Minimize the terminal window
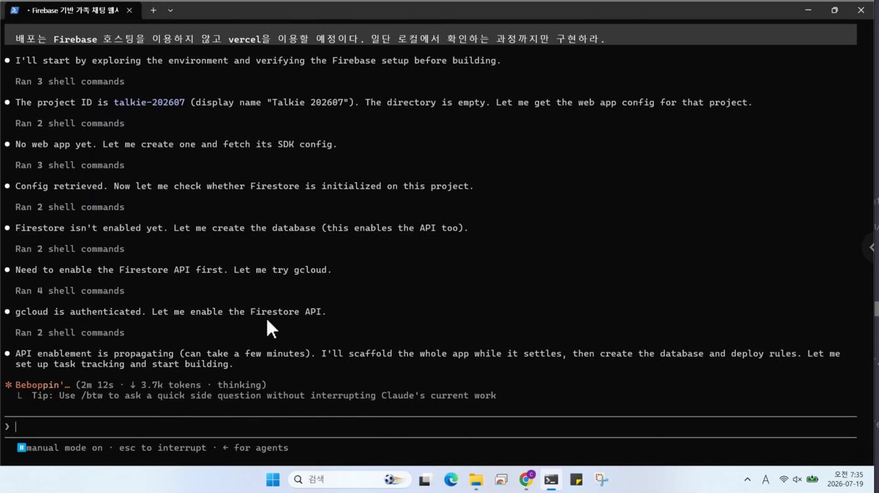The image size is (879, 493). coord(808,10)
